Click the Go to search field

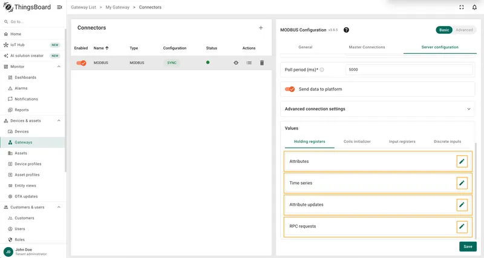click(x=33, y=22)
